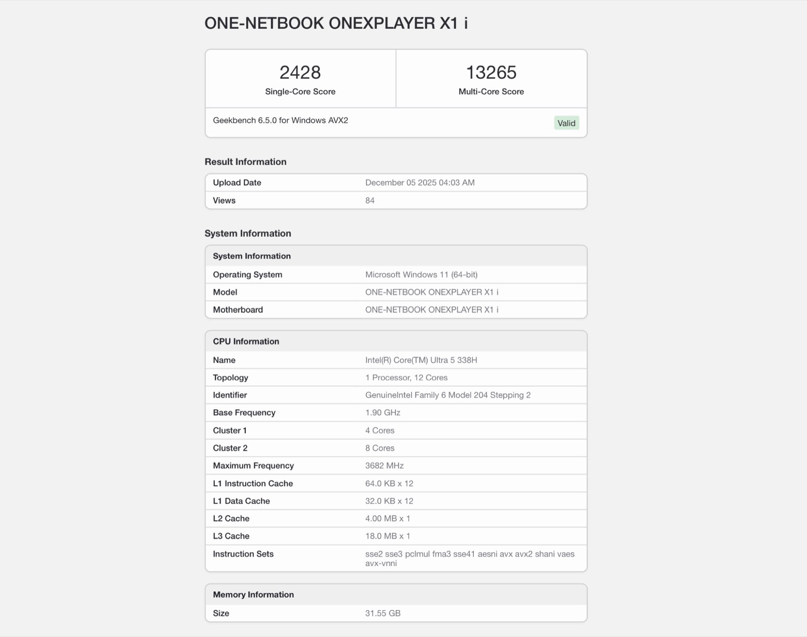The image size is (807, 637).
Task: Click the Valid badge
Action: click(566, 123)
